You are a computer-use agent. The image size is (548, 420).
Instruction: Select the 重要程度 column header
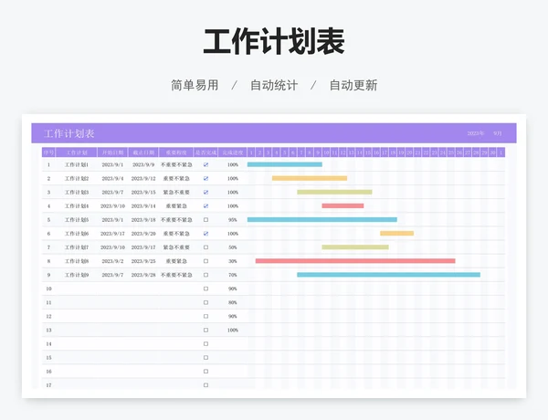[x=176, y=152]
